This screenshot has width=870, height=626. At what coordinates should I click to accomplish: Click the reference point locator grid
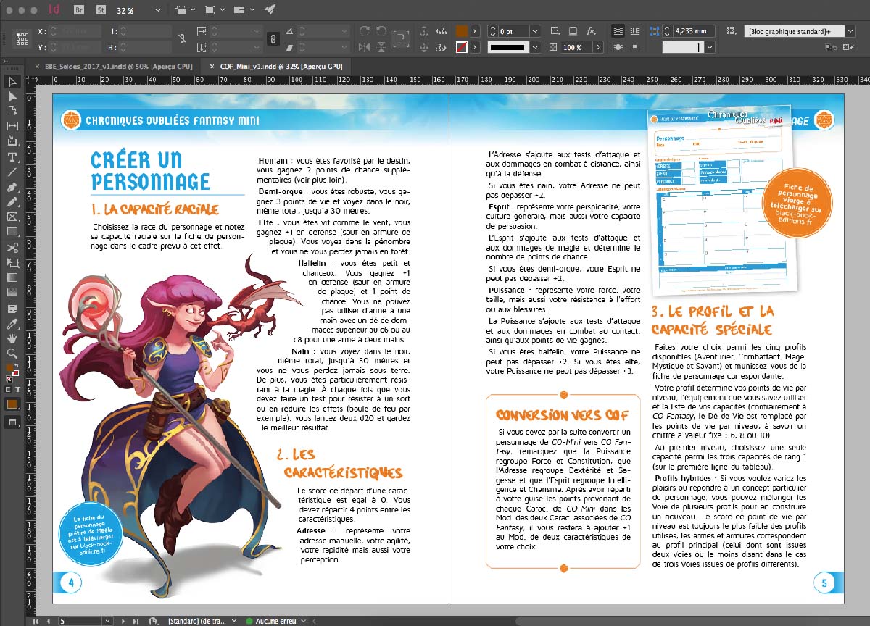pos(22,39)
